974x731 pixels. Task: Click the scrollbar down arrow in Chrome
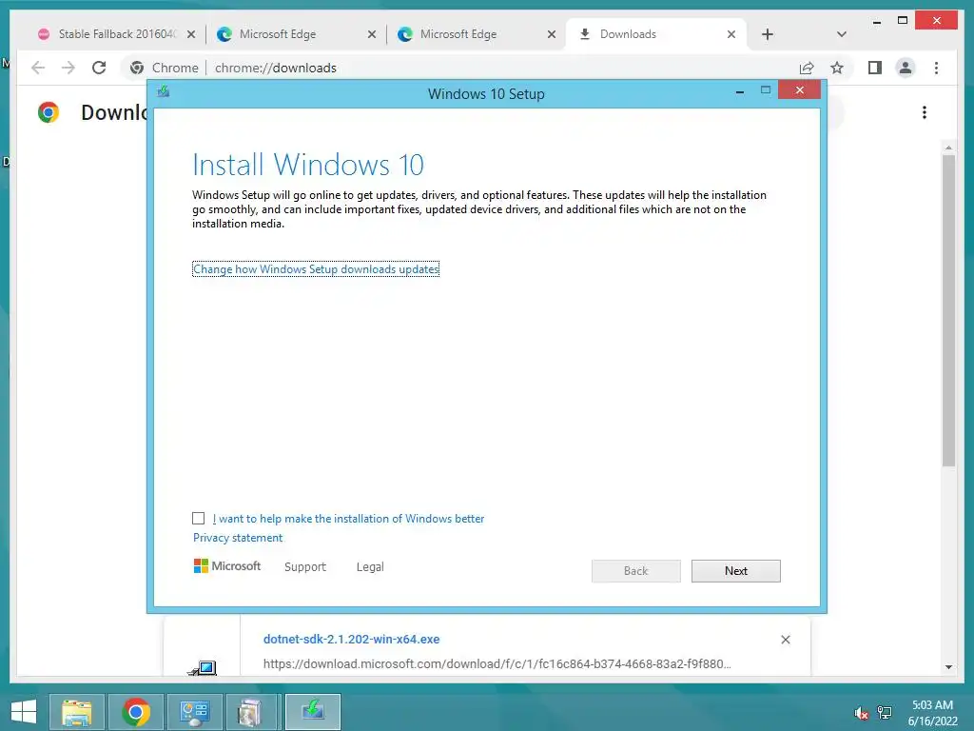[948, 667]
